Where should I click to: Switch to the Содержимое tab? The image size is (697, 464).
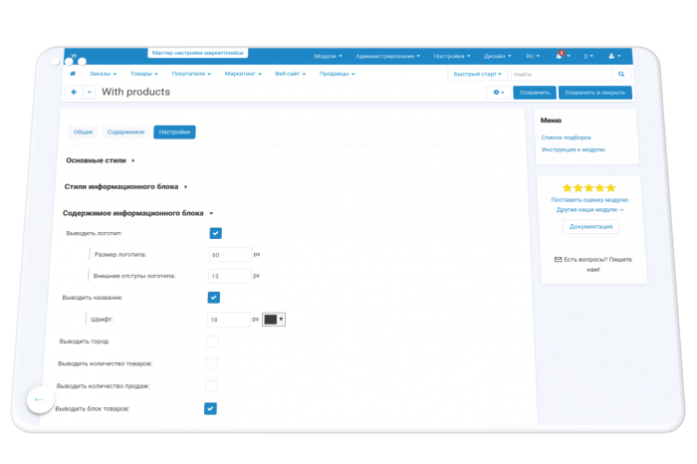[x=125, y=132]
